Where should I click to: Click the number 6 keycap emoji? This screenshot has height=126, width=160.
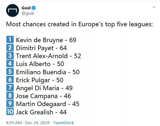(10, 80)
